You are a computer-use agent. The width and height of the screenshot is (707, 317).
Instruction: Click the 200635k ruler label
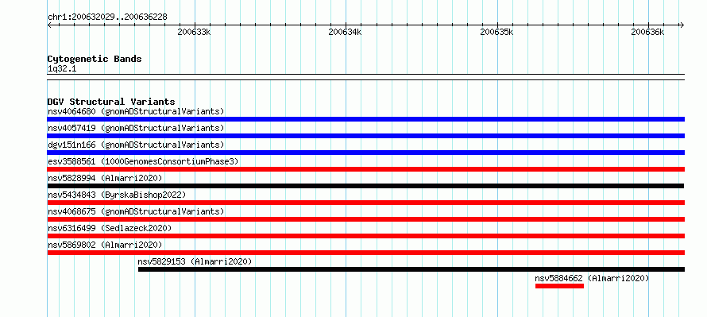(496, 33)
